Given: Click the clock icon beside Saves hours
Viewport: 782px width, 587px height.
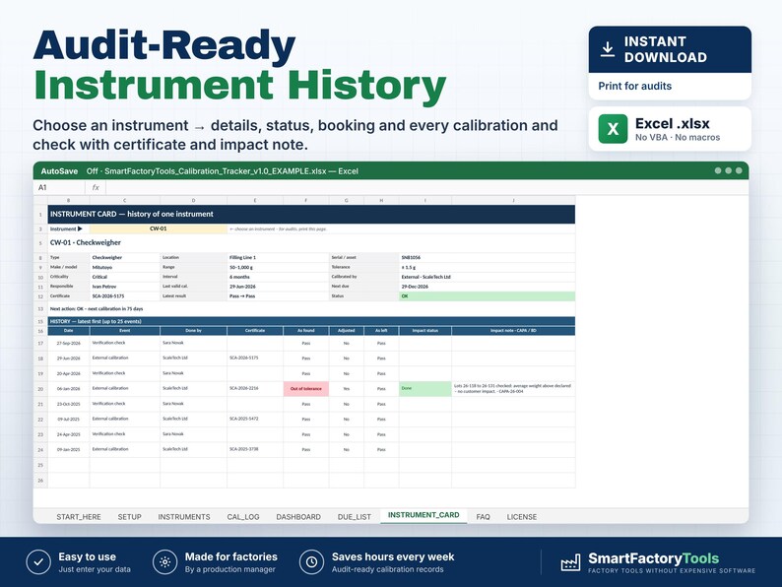Looking at the screenshot, I should [311, 562].
